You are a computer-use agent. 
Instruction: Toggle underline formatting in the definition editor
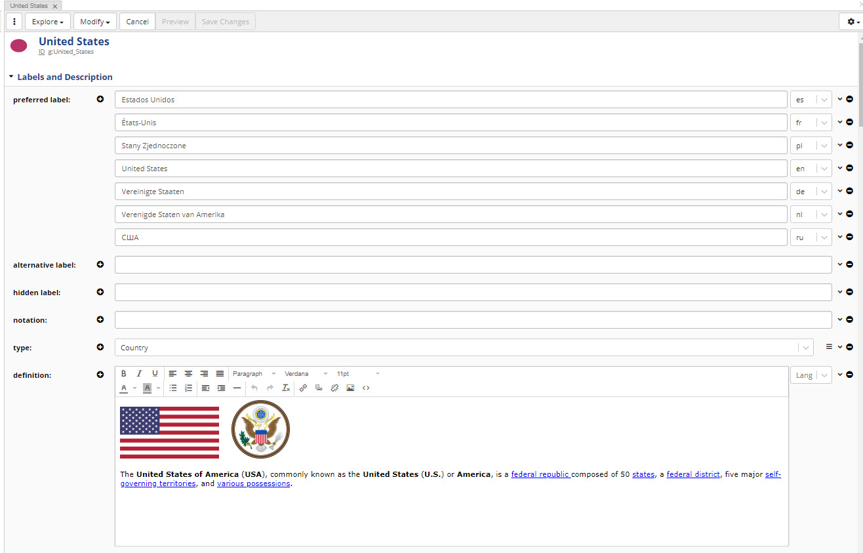tap(155, 373)
